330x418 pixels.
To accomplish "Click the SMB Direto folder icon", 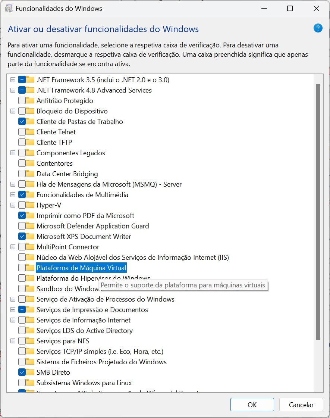I will coord(30,372).
